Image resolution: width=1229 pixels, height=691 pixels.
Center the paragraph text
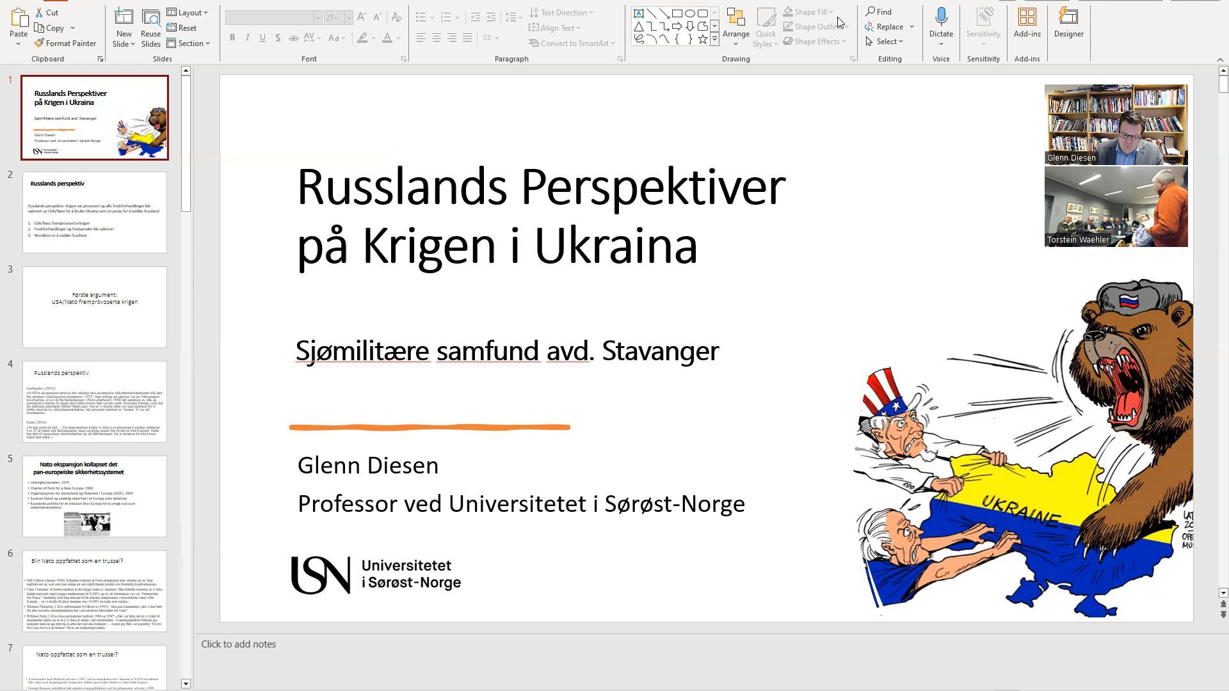click(x=436, y=38)
